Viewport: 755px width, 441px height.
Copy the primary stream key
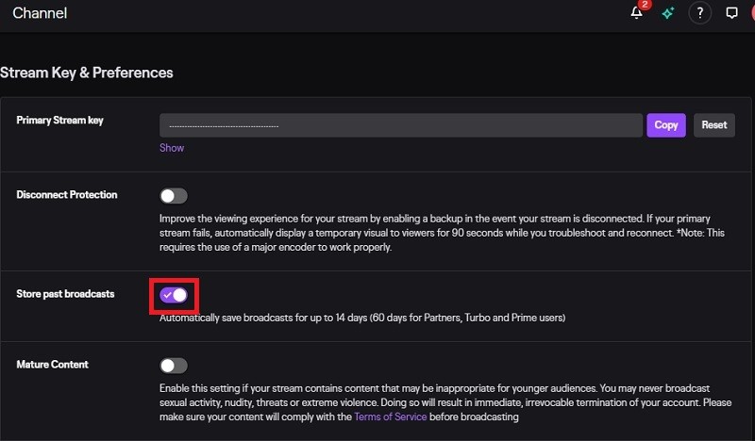pos(666,125)
